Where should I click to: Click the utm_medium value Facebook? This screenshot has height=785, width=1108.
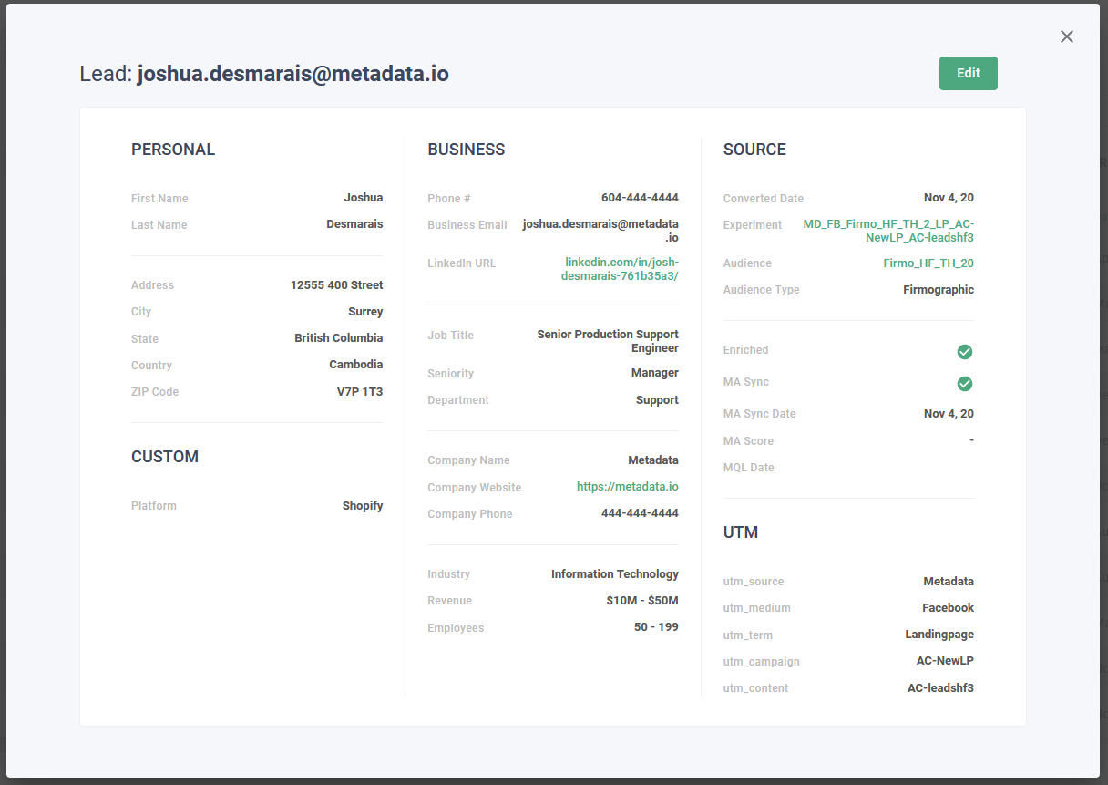coord(948,608)
